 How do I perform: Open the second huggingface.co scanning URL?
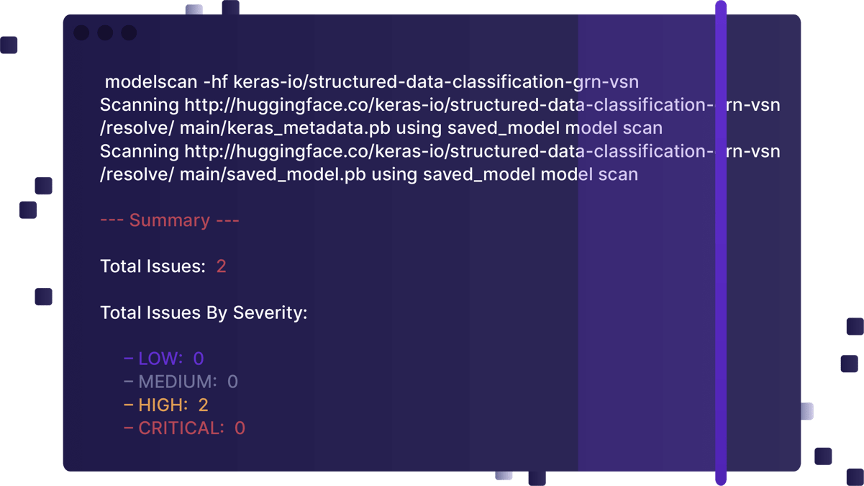click(482, 151)
